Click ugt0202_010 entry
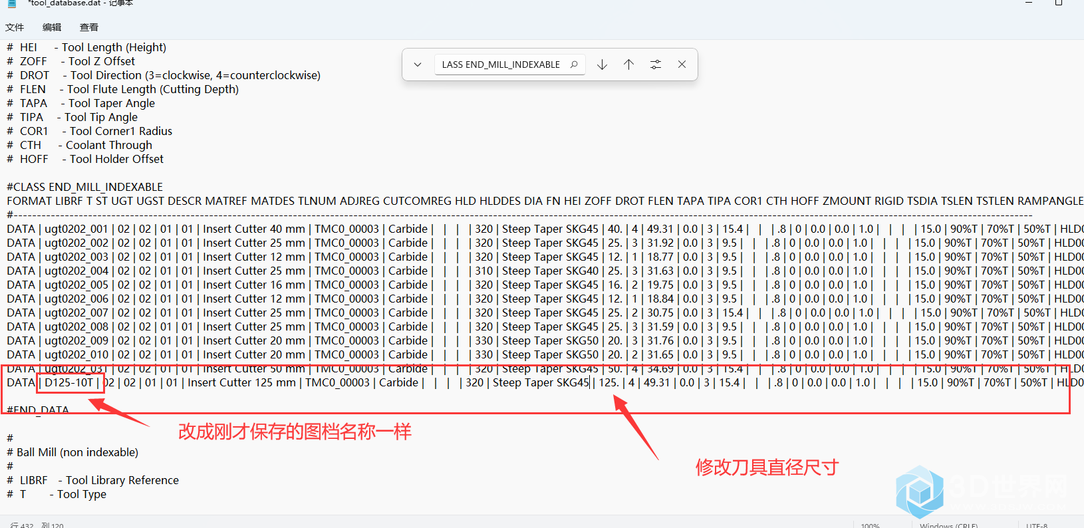 pos(76,354)
